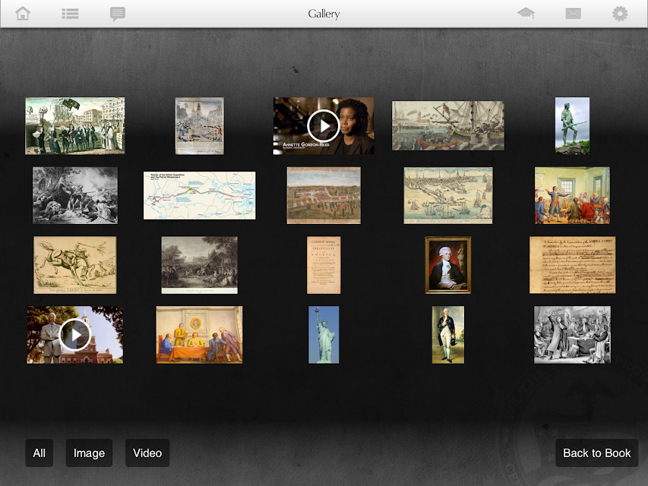Open the comments speech bubble icon
The image size is (648, 486).
[117, 14]
